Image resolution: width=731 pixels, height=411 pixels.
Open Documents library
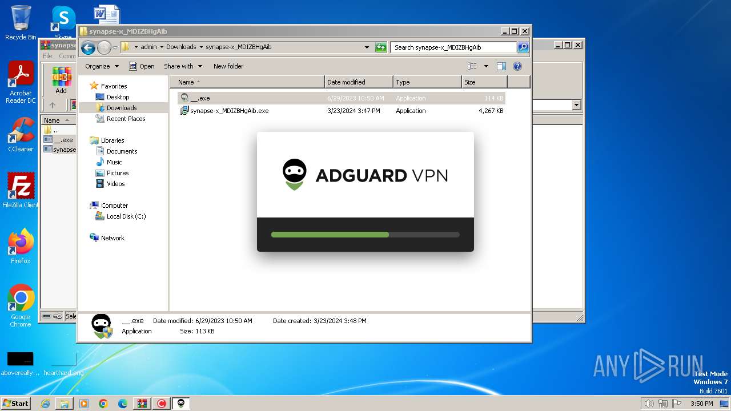tap(122, 151)
